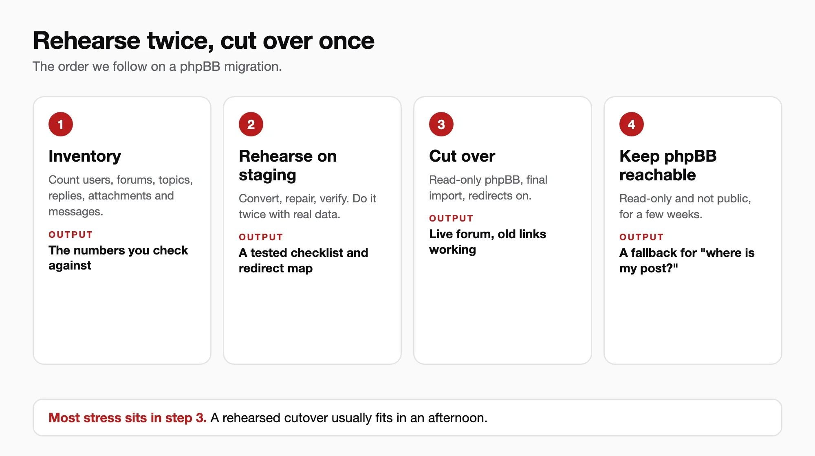This screenshot has width=815, height=456.
Task: Click the 'where is my post?' fallback text
Action: click(x=687, y=260)
